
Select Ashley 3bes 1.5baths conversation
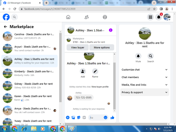(30, 61)
